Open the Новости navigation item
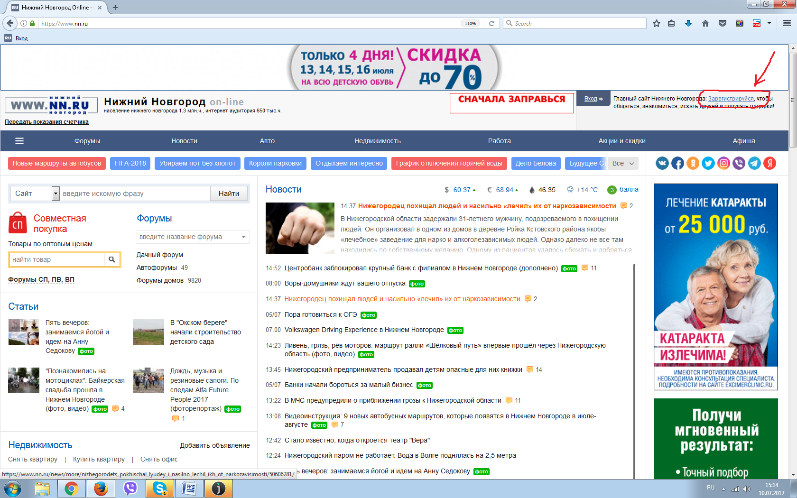797x498 pixels. 185,141
